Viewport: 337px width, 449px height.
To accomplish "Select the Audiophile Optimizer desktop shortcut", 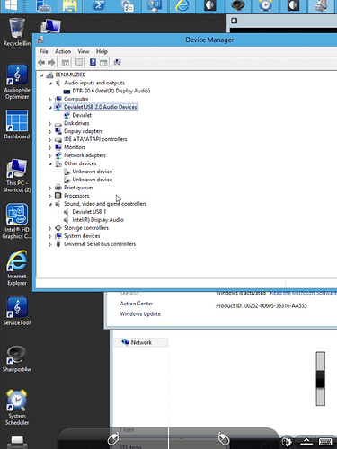I will click(17, 82).
